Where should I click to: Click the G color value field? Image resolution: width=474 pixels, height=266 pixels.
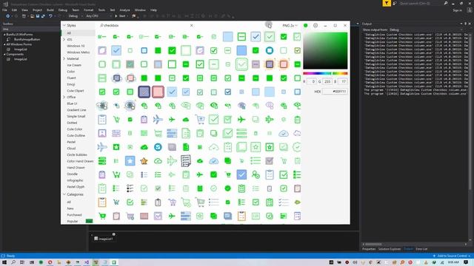tap(327, 81)
